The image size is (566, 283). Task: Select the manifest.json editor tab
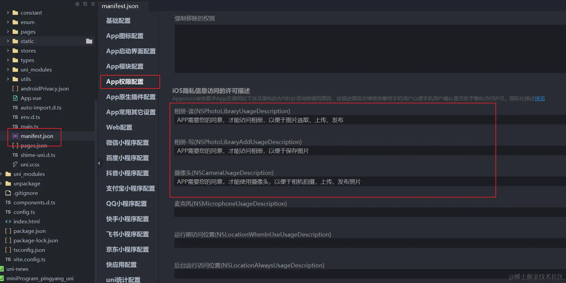[x=120, y=6]
